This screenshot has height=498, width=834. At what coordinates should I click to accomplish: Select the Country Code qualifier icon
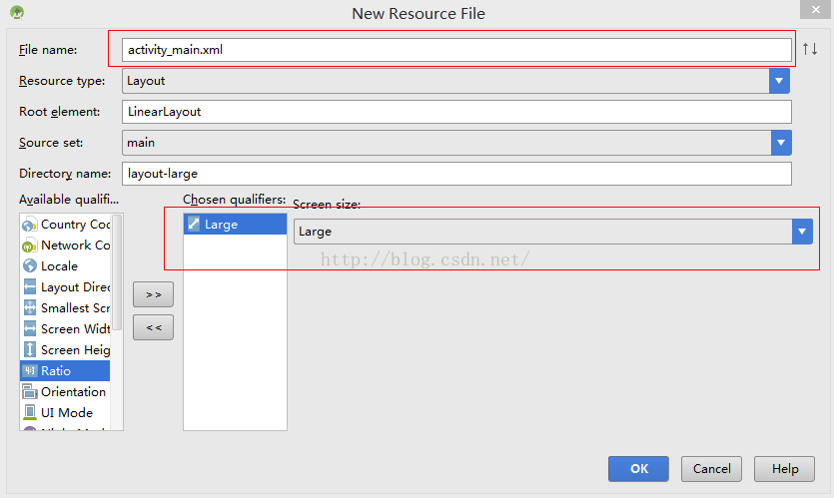click(x=29, y=225)
